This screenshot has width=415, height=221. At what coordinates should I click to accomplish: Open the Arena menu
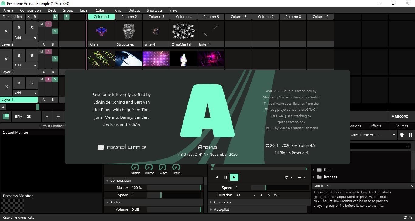point(8,10)
